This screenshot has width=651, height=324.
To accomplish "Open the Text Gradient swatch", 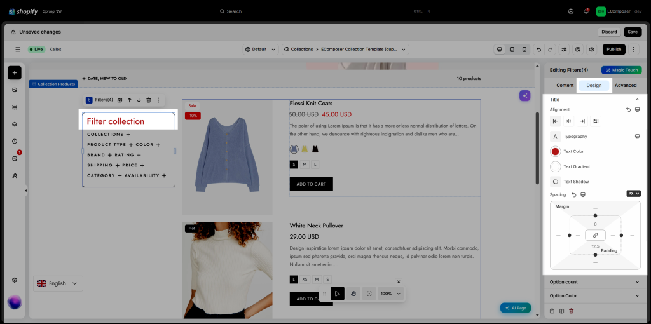I will click(555, 166).
